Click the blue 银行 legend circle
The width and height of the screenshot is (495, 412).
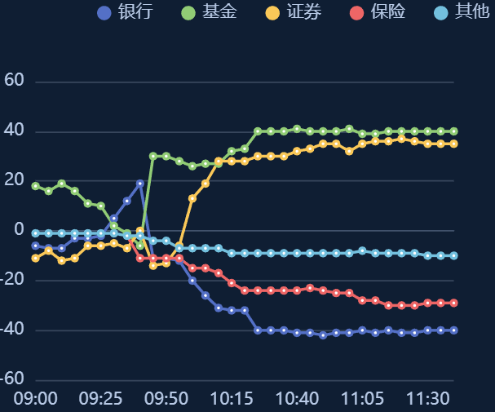click(x=104, y=12)
